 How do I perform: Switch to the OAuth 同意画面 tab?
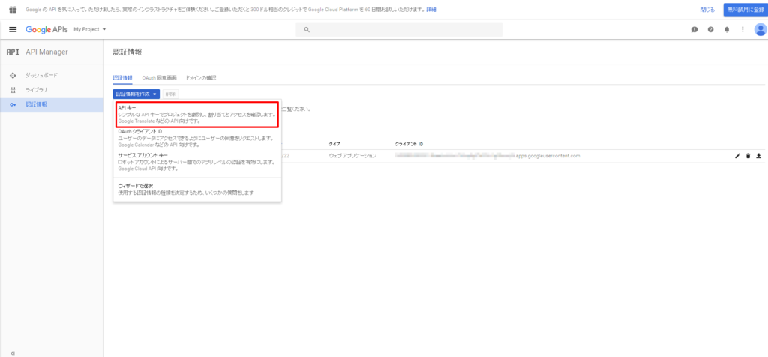(x=159, y=78)
